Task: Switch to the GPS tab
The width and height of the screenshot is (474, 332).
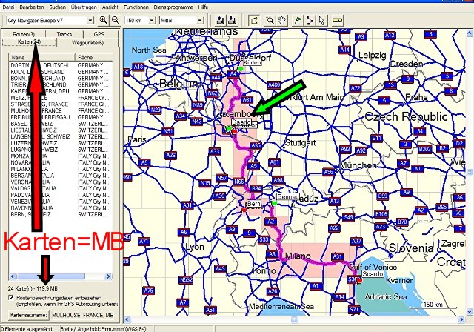Action: tap(99, 34)
